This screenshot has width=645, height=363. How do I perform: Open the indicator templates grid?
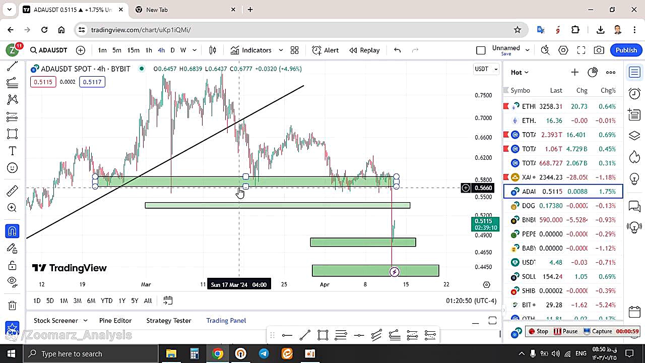pyautogui.click(x=295, y=50)
